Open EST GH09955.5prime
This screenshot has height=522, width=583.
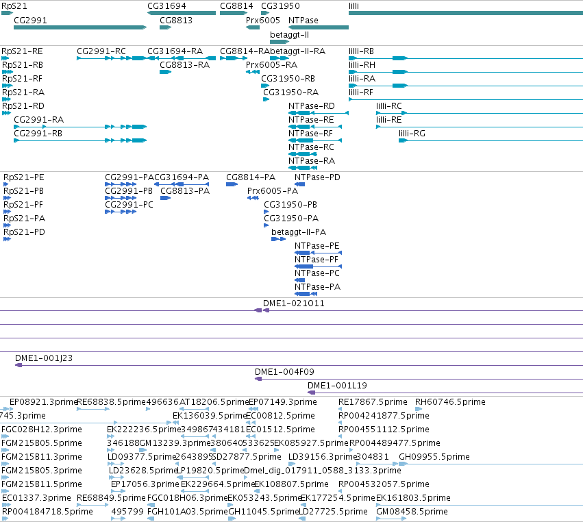click(434, 456)
